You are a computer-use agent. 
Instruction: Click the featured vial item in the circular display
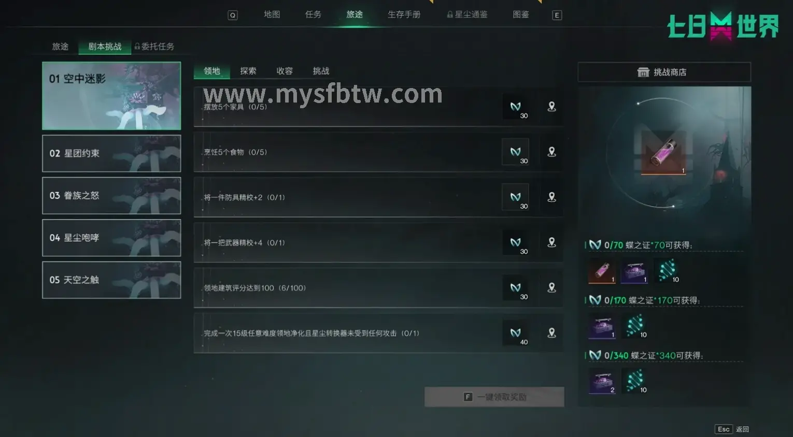click(x=663, y=153)
